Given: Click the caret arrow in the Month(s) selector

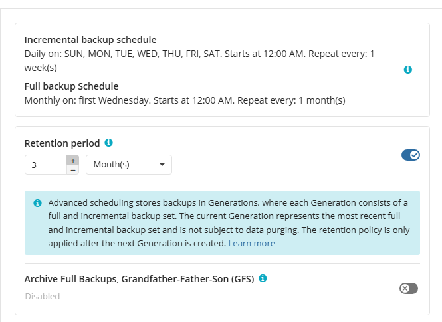Looking at the screenshot, I should point(162,165).
